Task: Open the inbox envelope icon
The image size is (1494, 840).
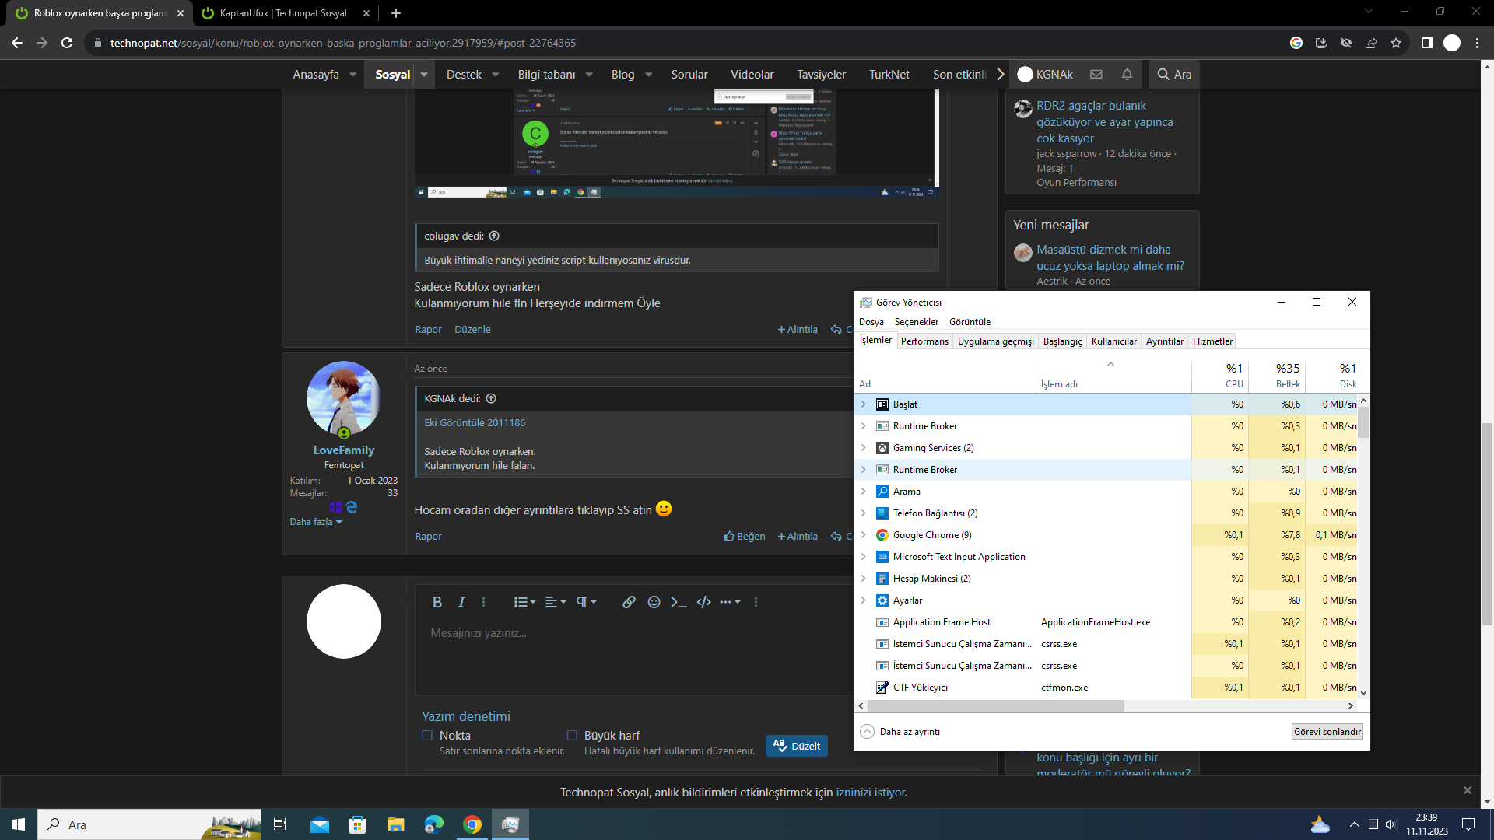Action: point(1096,75)
